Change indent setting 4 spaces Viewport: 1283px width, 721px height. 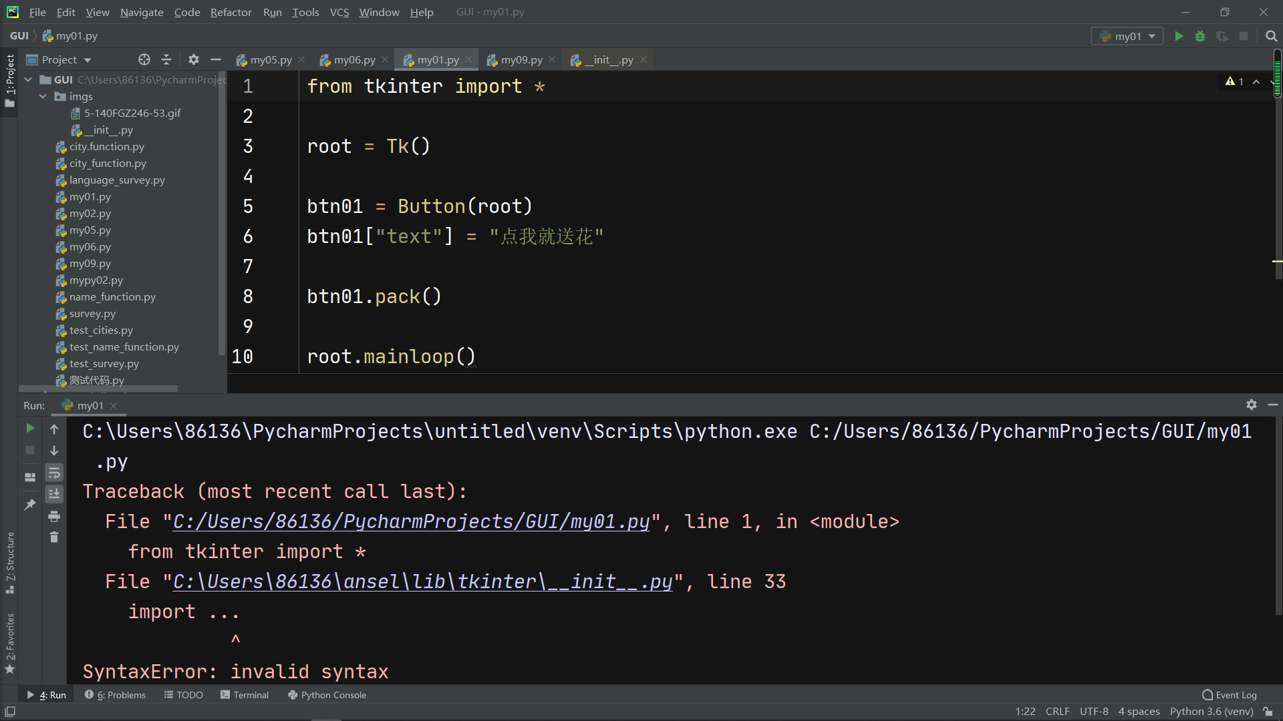point(1139,712)
